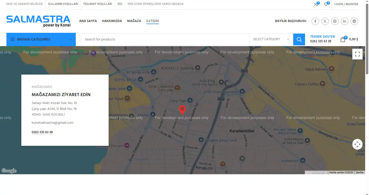369x195 pixels.
Task: Open the HAKKIMIZDA menu item
Action: point(112,21)
